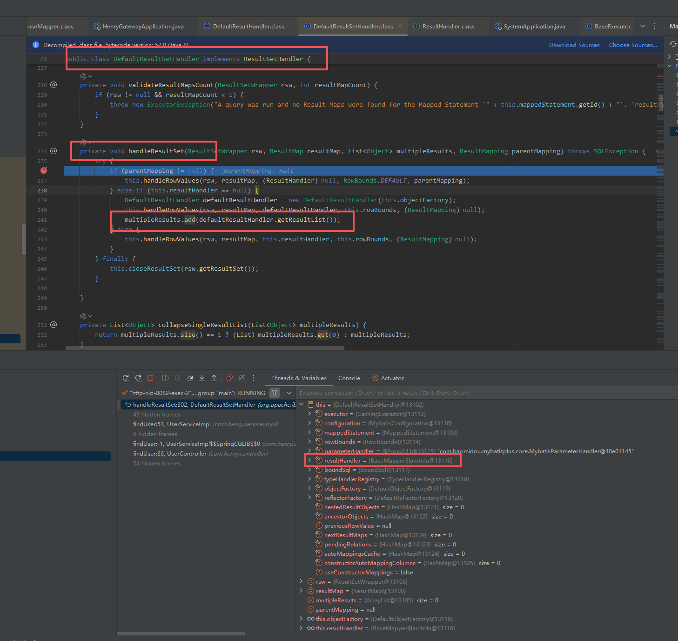Image resolution: width=678 pixels, height=641 pixels.
Task: Step into the method call
Action: click(x=202, y=378)
